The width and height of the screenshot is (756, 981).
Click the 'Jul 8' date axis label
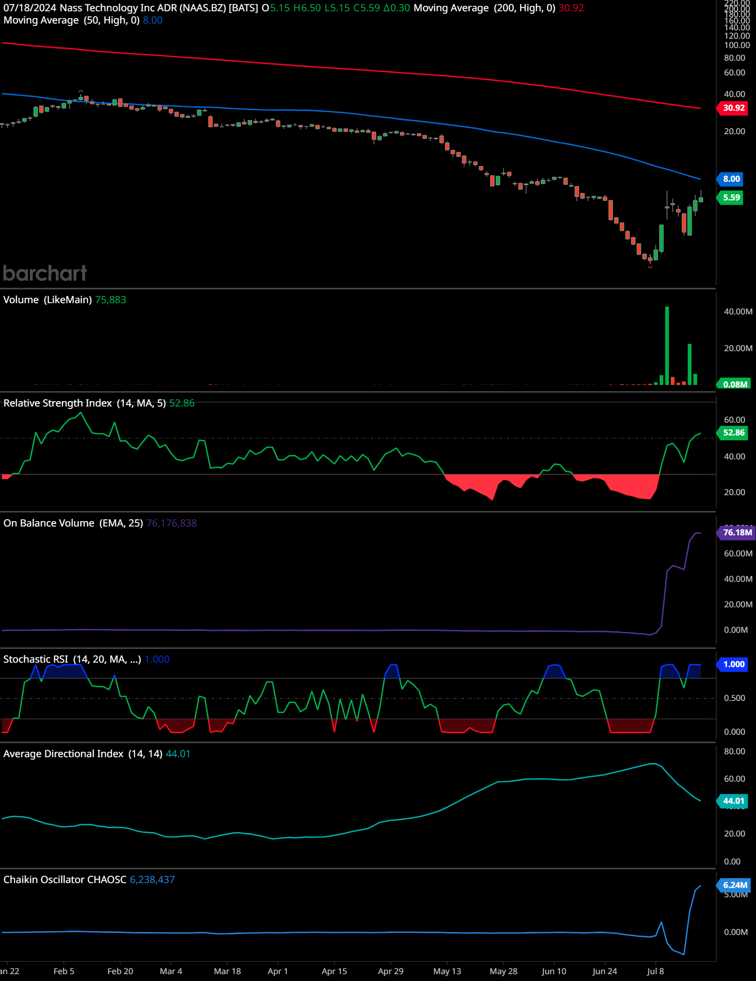click(x=655, y=971)
